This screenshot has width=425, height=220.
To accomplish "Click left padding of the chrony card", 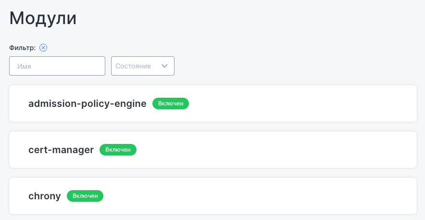I will 18,196.
